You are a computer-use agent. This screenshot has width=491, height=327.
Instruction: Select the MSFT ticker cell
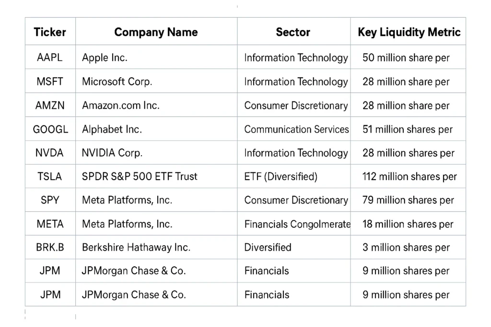click(50, 81)
